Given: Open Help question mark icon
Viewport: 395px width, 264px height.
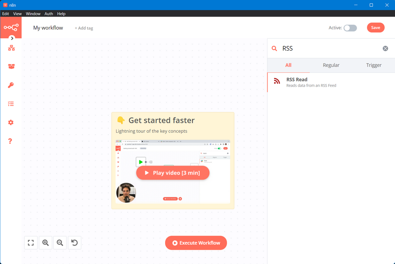Looking at the screenshot, I should [10, 141].
